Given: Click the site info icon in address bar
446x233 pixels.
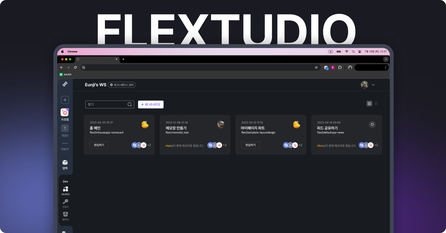Looking at the screenshot, I should 84,67.
